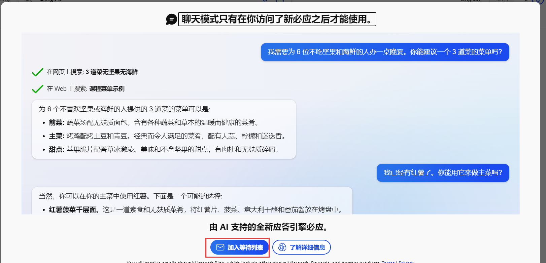
Task: Click the black chat bubble icon beside the heading
Action: [x=171, y=19]
